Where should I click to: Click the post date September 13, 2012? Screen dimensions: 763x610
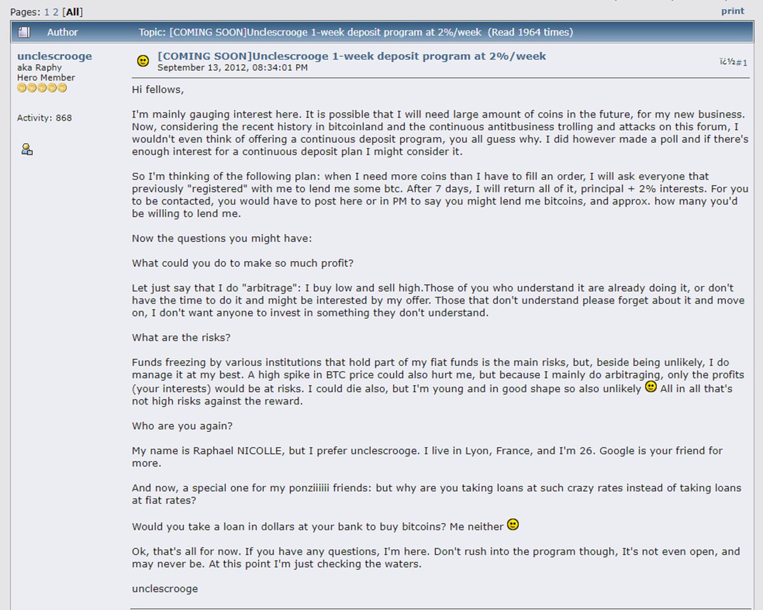click(x=233, y=67)
